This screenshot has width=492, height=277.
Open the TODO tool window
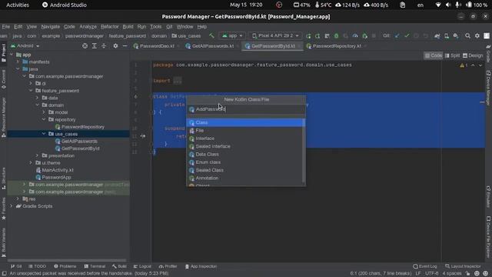point(37,266)
